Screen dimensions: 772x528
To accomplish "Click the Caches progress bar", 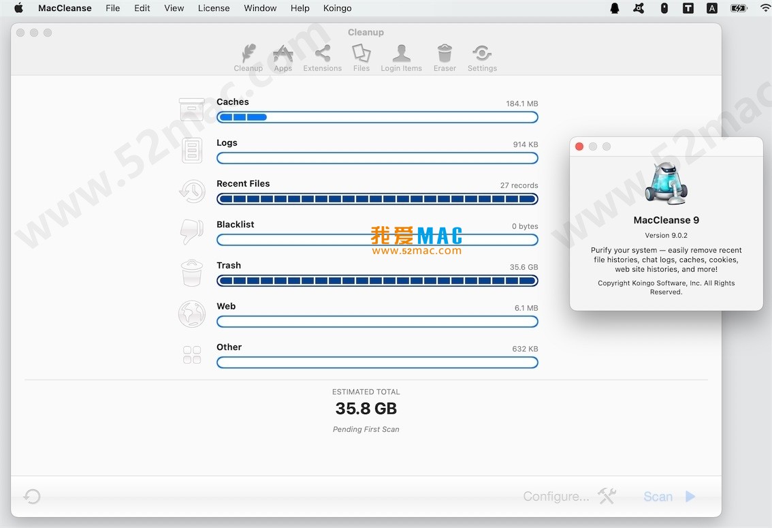I will tap(377, 117).
